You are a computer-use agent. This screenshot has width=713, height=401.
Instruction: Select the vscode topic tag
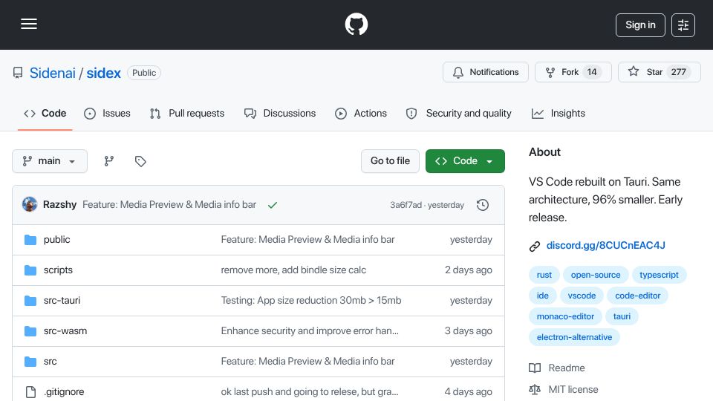582,296
